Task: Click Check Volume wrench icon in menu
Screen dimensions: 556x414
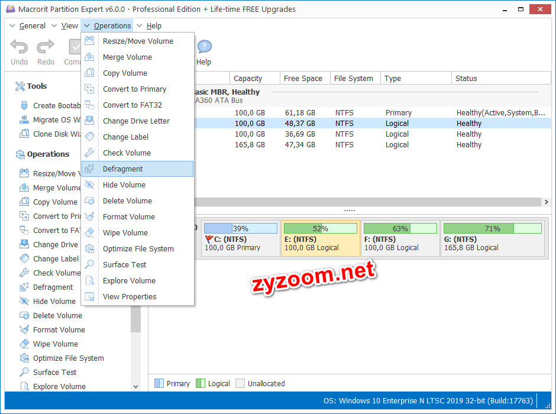Action: pyautogui.click(x=89, y=153)
